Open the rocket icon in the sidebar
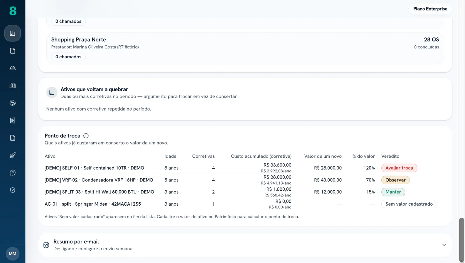The height and width of the screenshot is (263, 465). 12,155
